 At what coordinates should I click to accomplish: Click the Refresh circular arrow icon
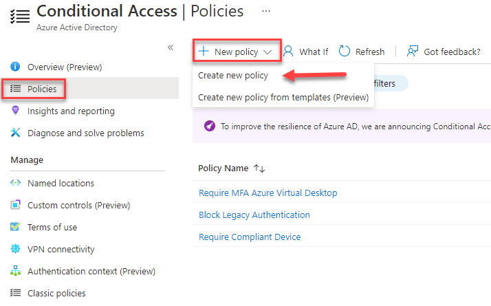(345, 51)
